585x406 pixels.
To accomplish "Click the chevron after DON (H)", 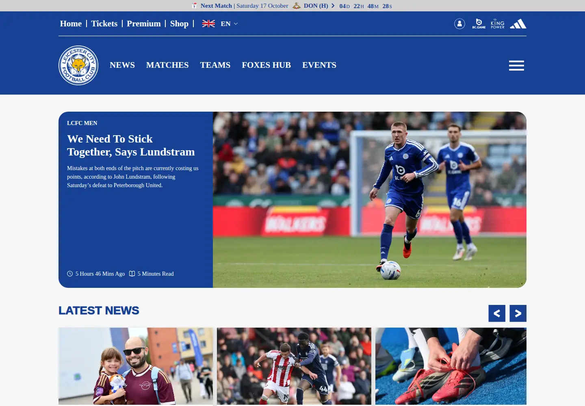I will 333,6.
